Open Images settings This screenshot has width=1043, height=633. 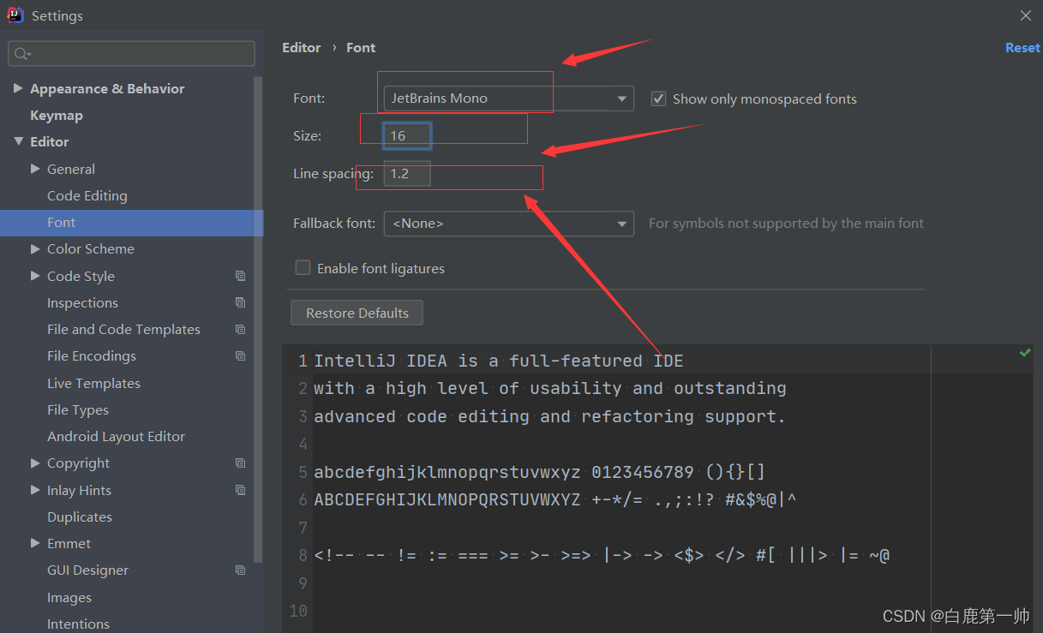69,597
